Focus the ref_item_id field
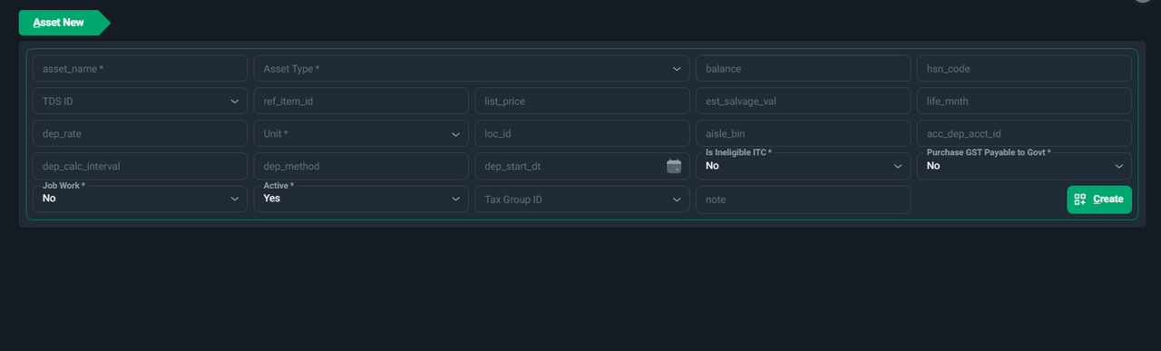Screen dimensions: 1161x351 (361, 102)
